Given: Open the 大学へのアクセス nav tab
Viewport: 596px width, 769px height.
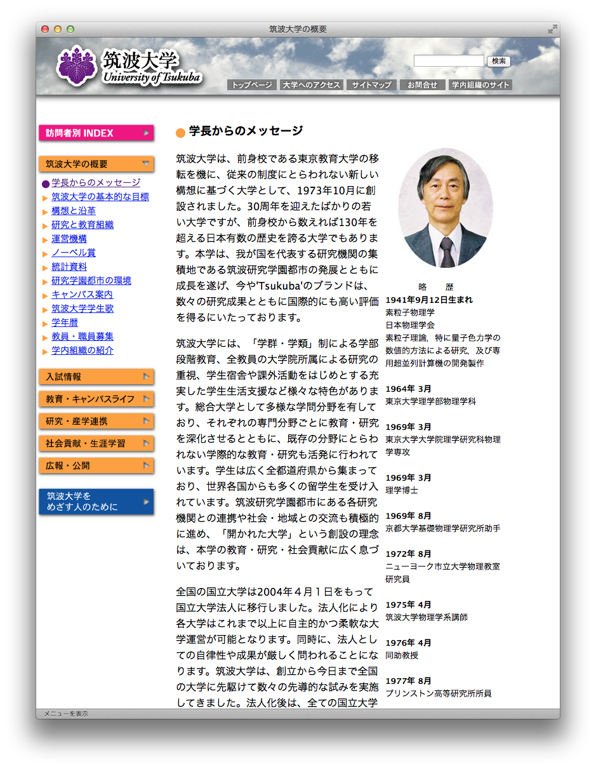Looking at the screenshot, I should point(312,84).
